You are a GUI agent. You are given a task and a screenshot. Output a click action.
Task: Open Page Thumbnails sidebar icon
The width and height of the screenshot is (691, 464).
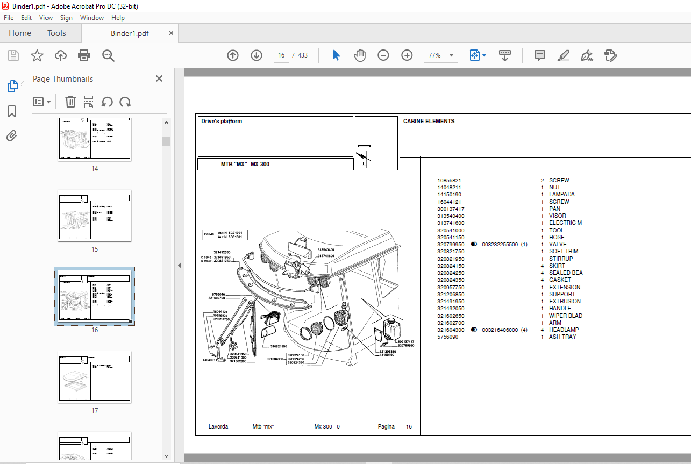12,86
